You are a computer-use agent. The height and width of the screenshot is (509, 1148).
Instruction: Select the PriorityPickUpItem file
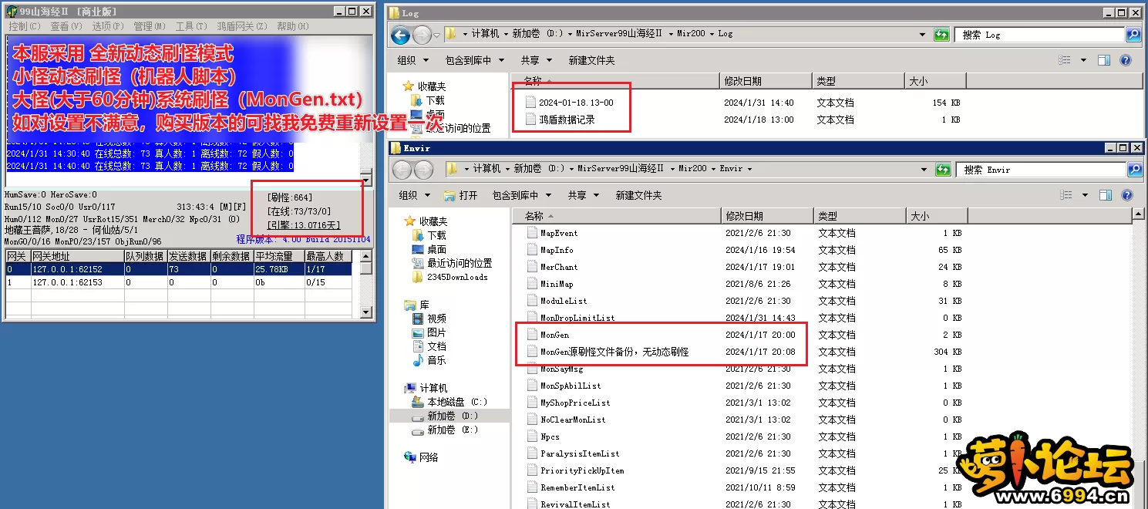click(582, 470)
